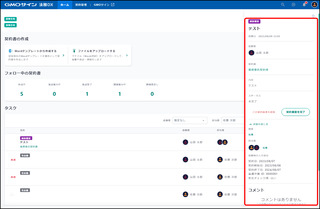This screenshot has width=320, height=209.
Task: Open the notification bell
Action: (304, 5)
